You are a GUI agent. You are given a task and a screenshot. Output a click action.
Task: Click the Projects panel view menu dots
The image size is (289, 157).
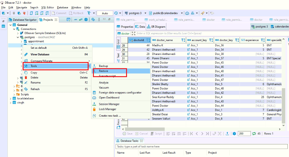[x=99, y=19]
